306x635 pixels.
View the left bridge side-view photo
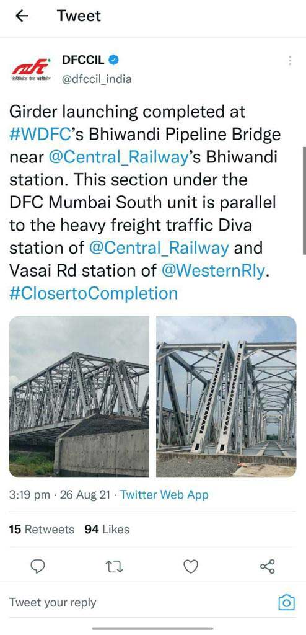click(79, 396)
